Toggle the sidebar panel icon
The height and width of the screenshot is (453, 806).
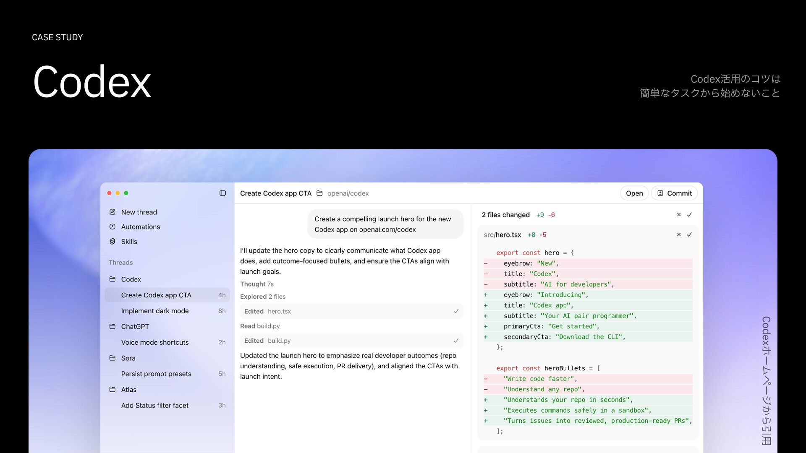coord(222,193)
